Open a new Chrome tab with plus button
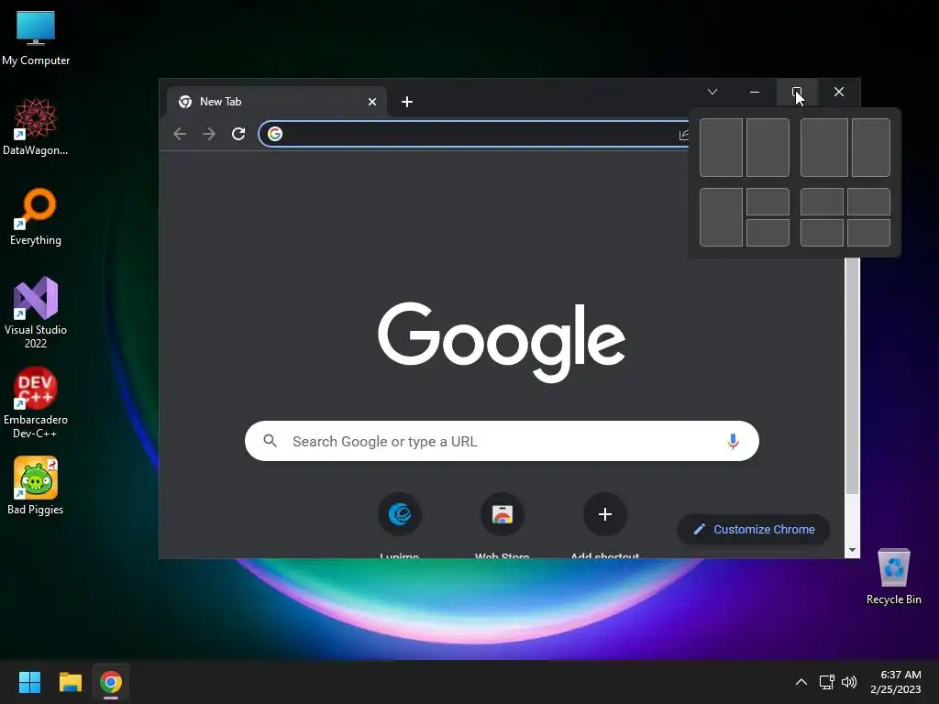 click(407, 102)
